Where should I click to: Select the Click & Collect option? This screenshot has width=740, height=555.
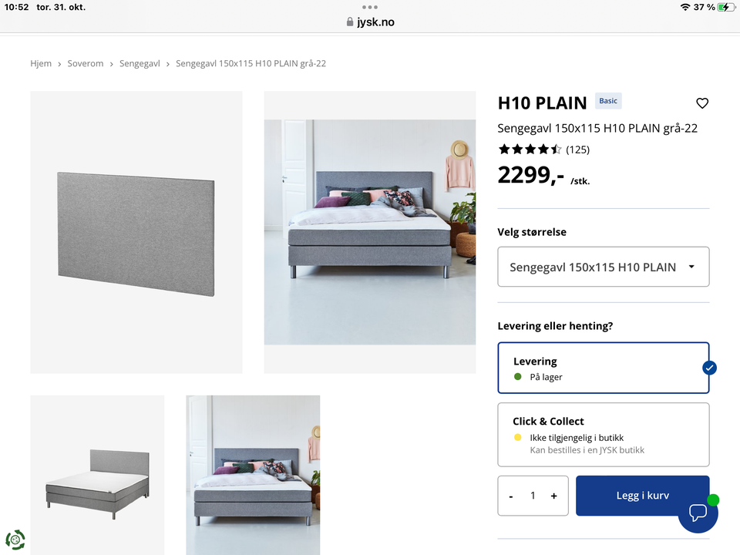[x=603, y=435]
